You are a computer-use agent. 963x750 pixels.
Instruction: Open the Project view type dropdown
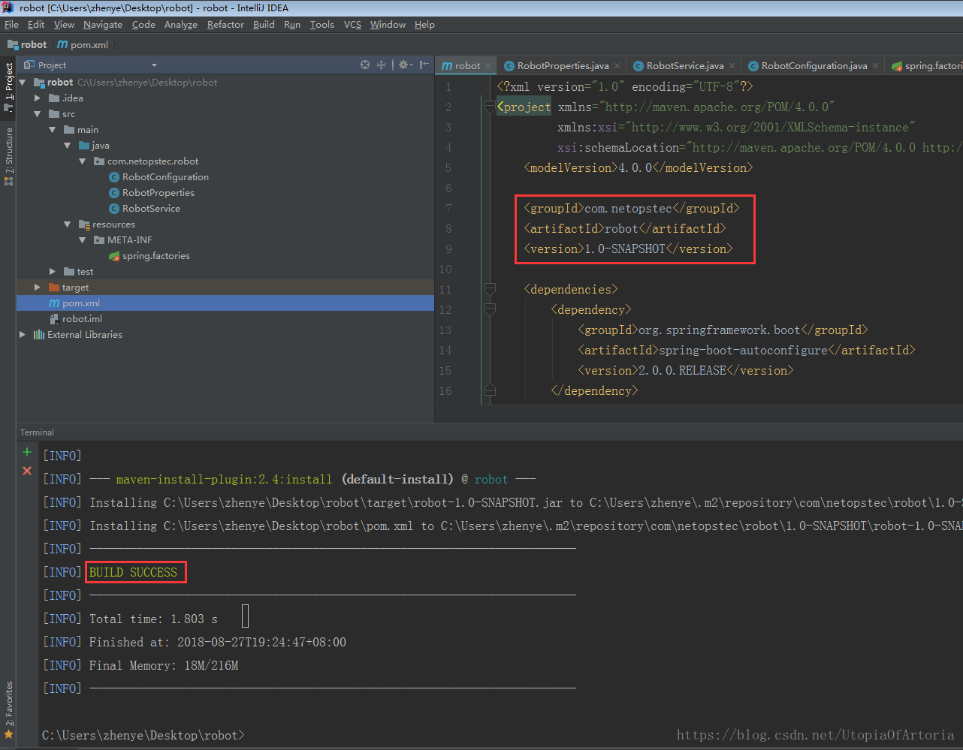tap(154, 65)
